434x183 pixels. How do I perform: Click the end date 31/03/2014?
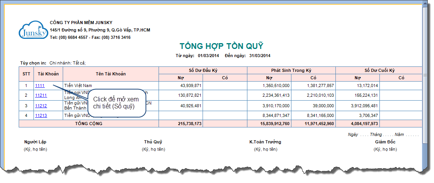[x=260, y=56]
